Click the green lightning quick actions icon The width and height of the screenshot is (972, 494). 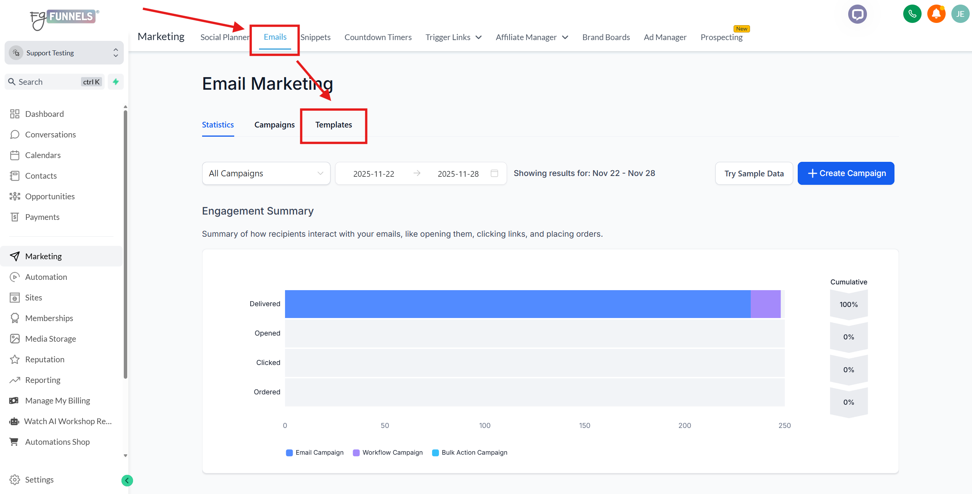pos(116,82)
